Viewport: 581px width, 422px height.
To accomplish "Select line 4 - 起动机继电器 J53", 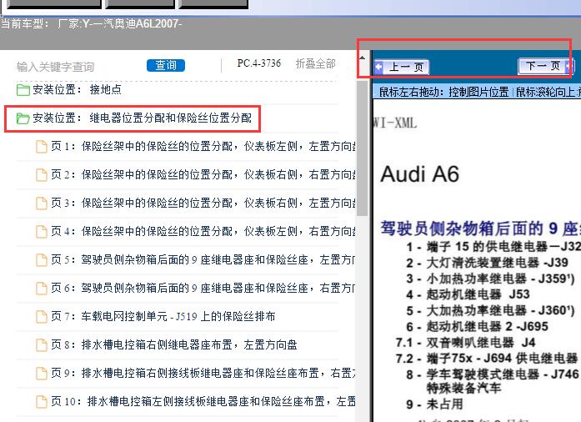I will click(x=468, y=294).
